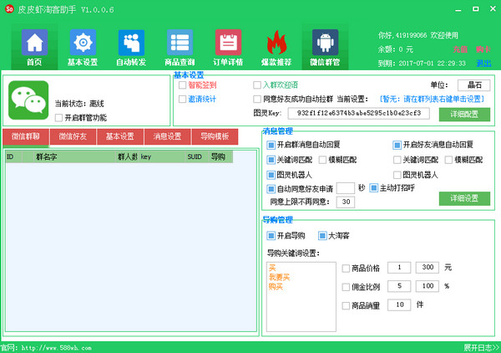The image size is (501, 353).
Task: Click the ID column header
Action: click(x=14, y=156)
